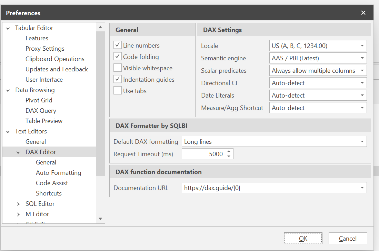Expand the SQL Editor tree node
The width and height of the screenshot is (379, 251).
(x=19, y=203)
